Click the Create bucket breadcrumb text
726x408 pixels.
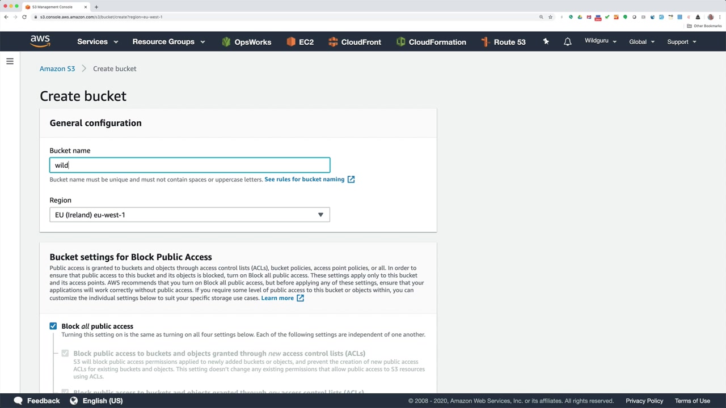point(115,69)
